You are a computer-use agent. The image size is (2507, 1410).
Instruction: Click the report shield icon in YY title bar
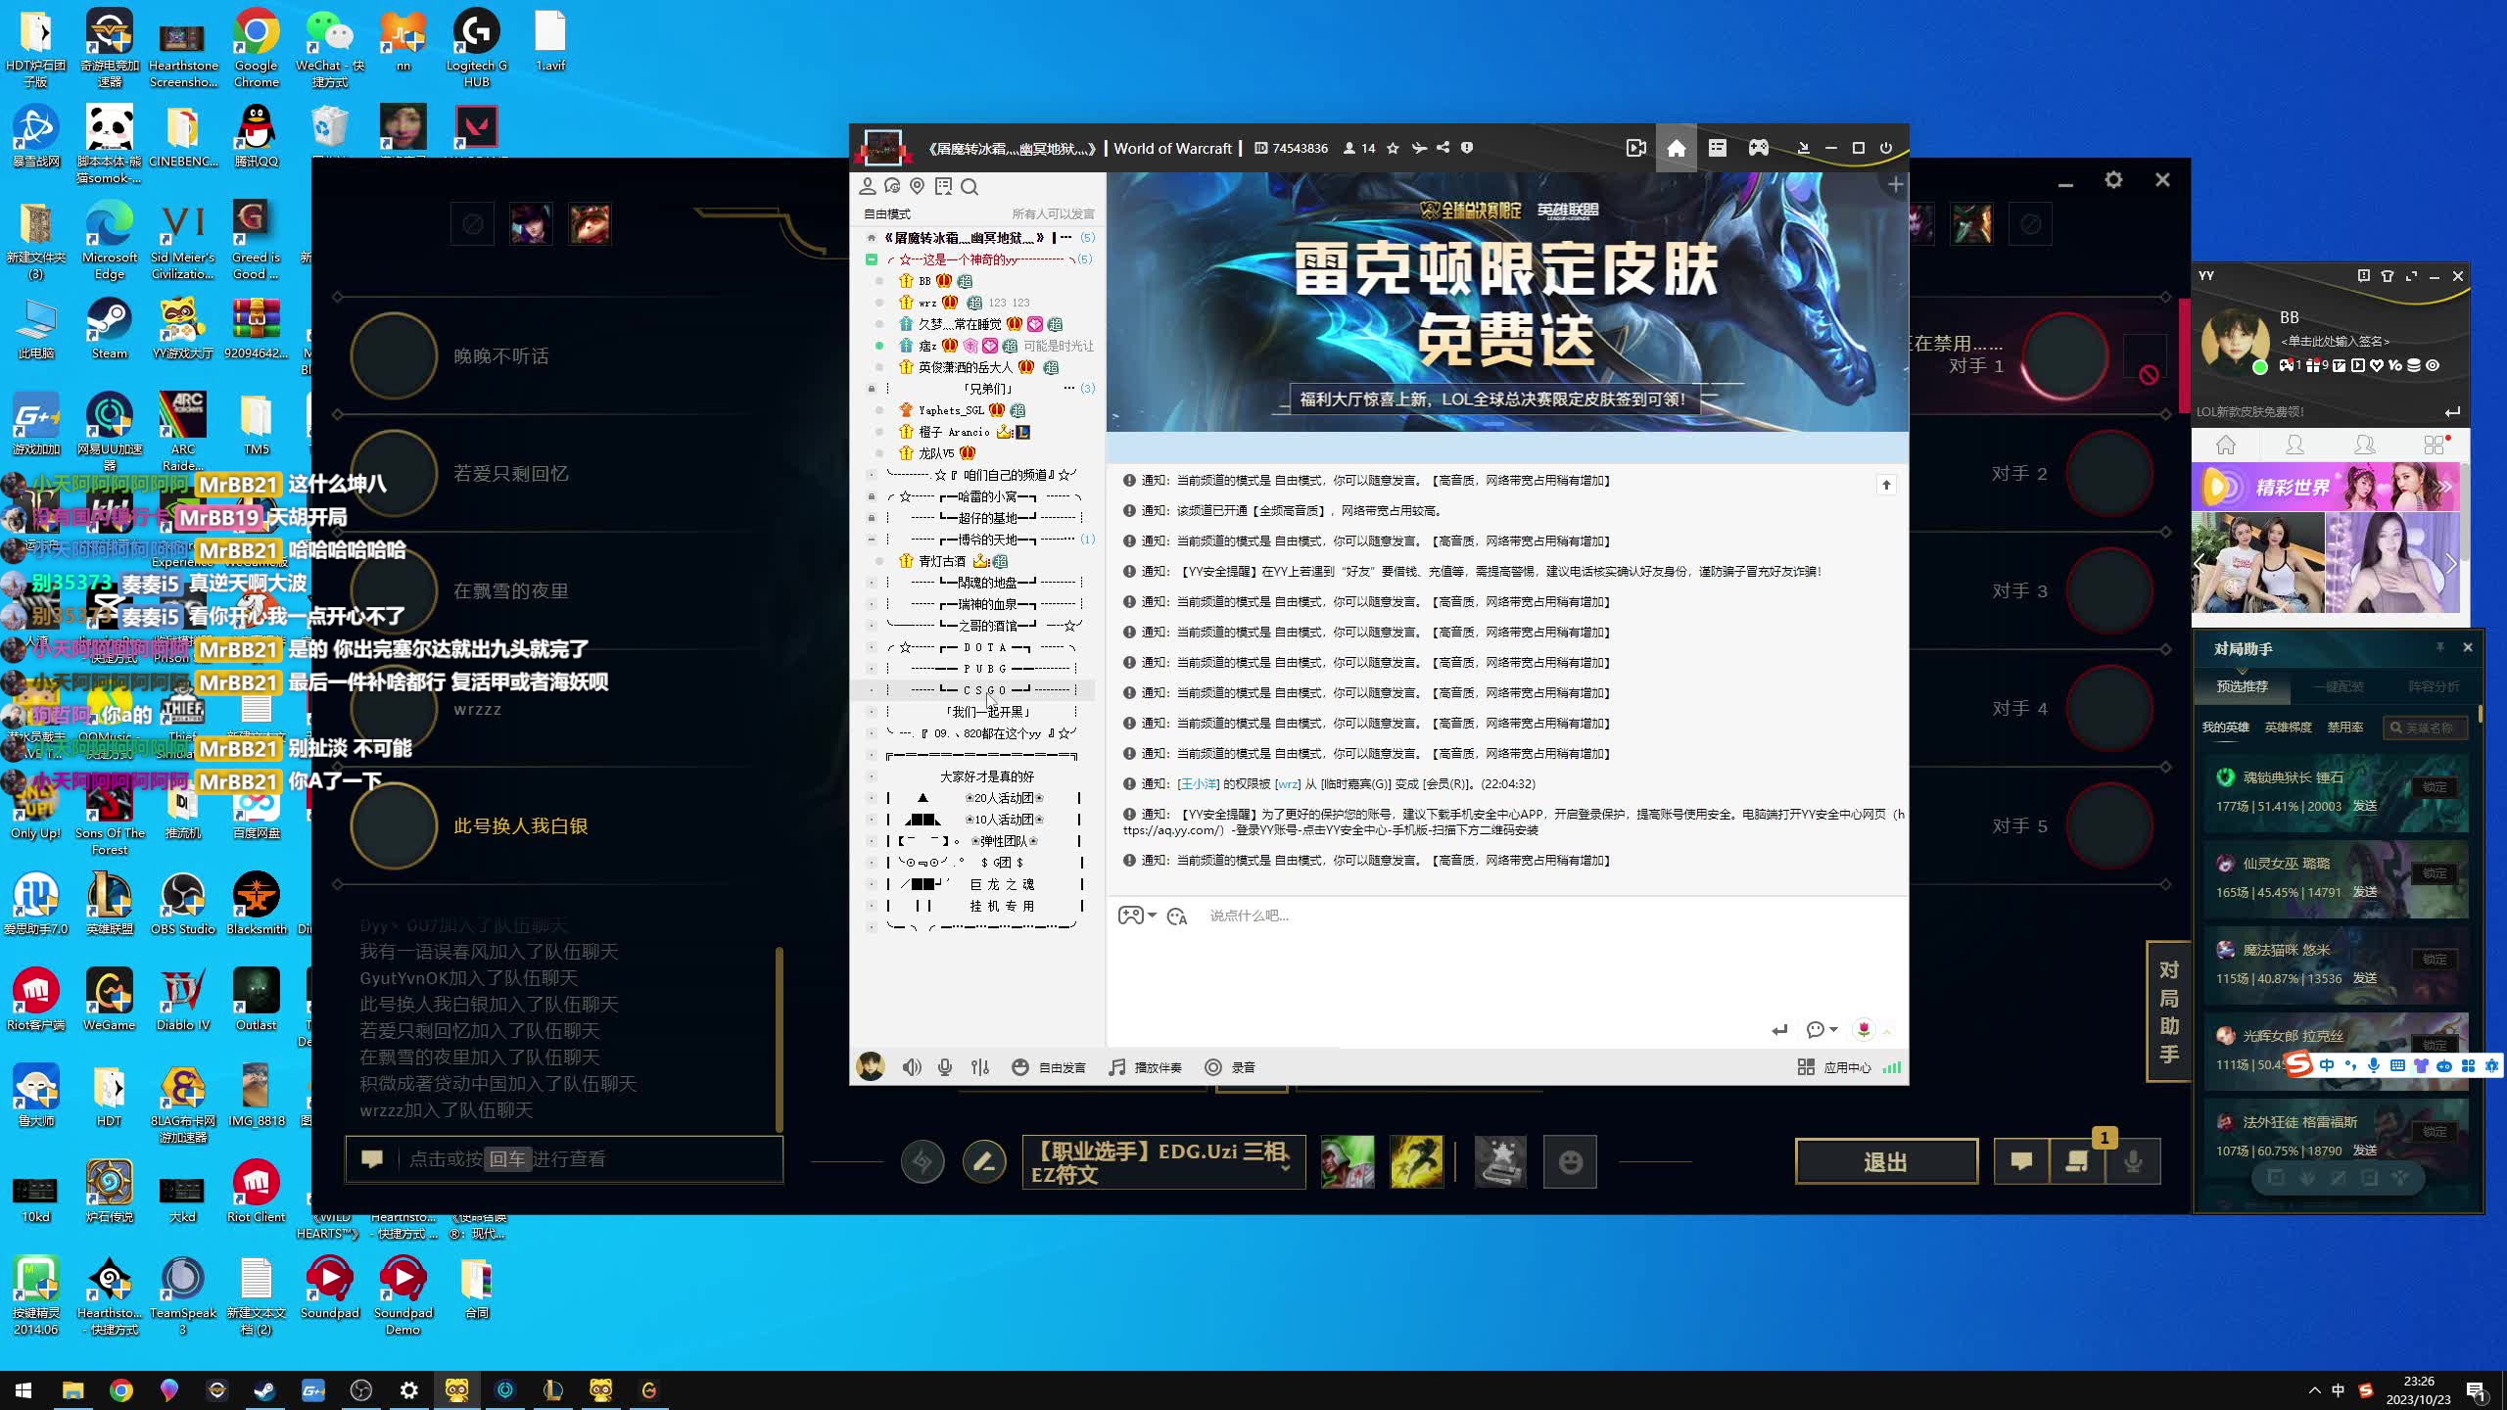(1466, 148)
